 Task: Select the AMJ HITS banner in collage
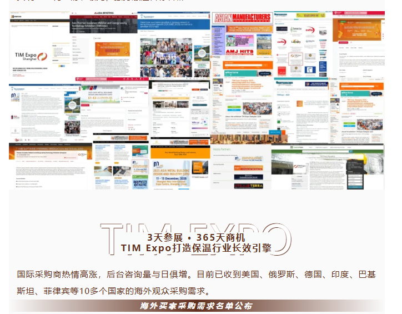[x=239, y=51]
